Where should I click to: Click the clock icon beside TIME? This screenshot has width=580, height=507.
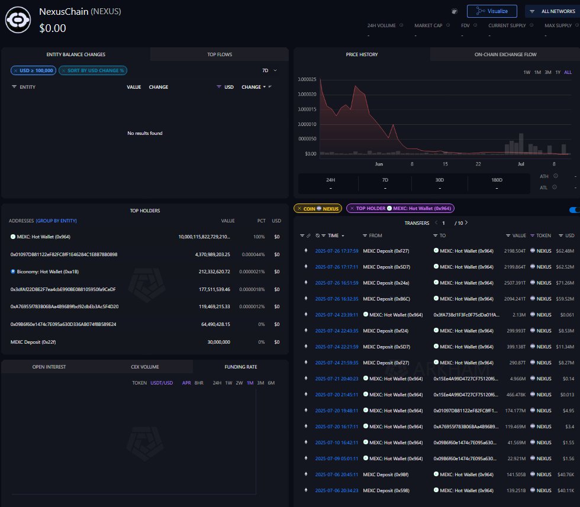317,235
